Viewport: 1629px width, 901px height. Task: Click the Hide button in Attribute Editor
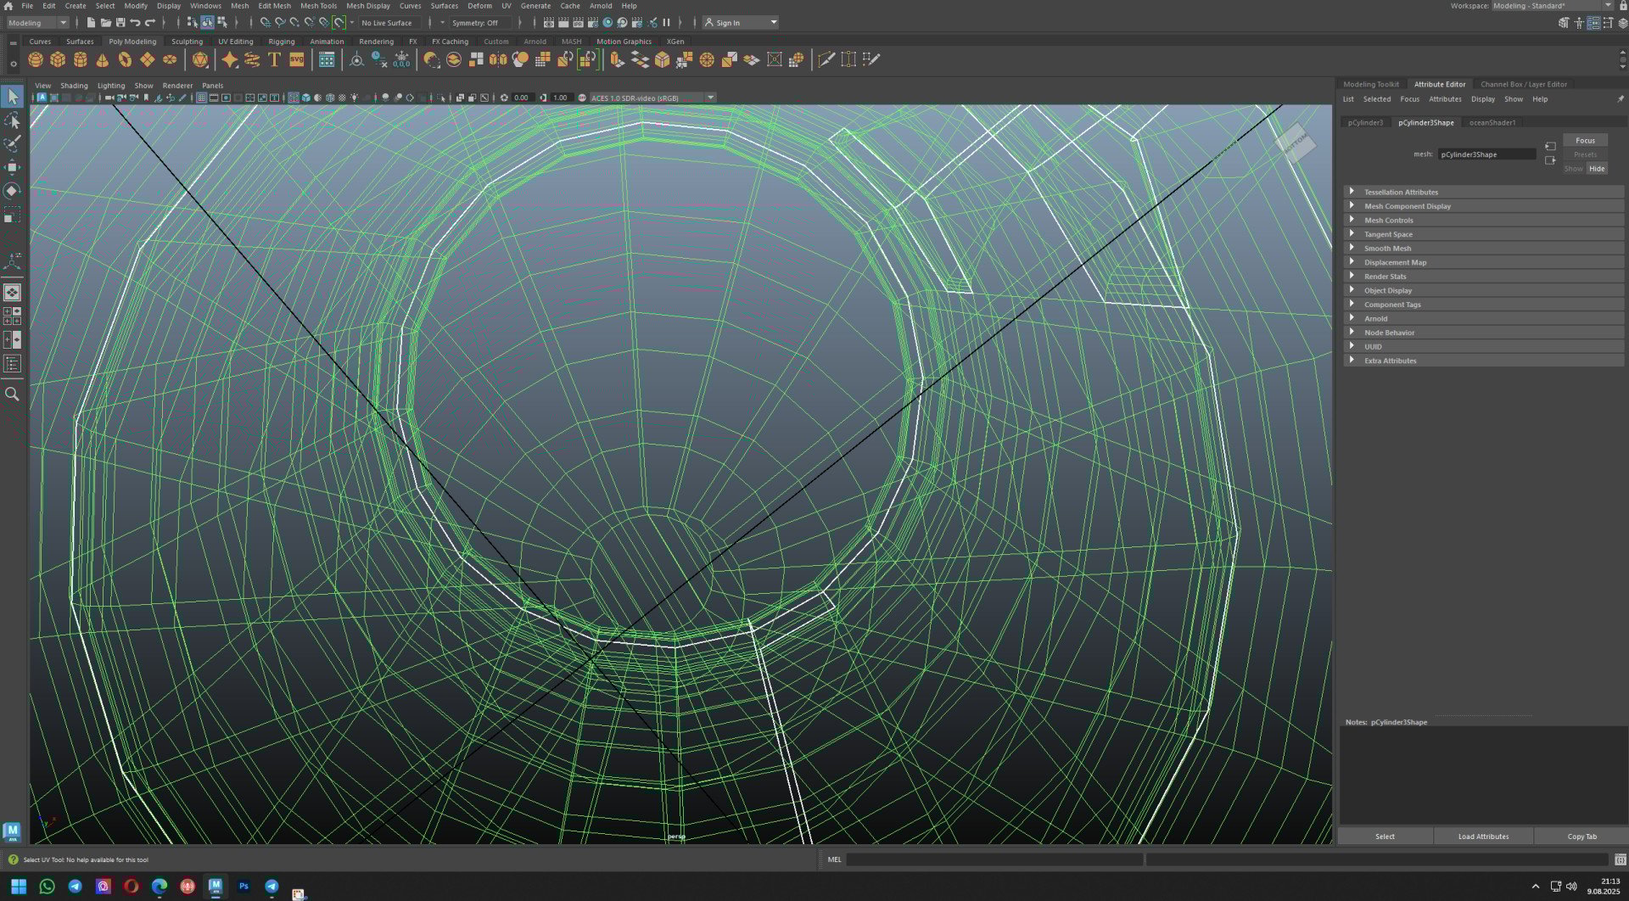coord(1597,168)
